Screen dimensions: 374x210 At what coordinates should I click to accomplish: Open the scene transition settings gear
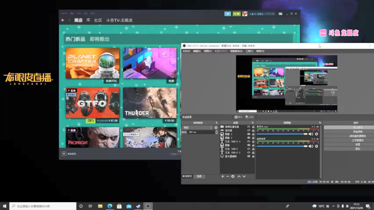point(216,127)
